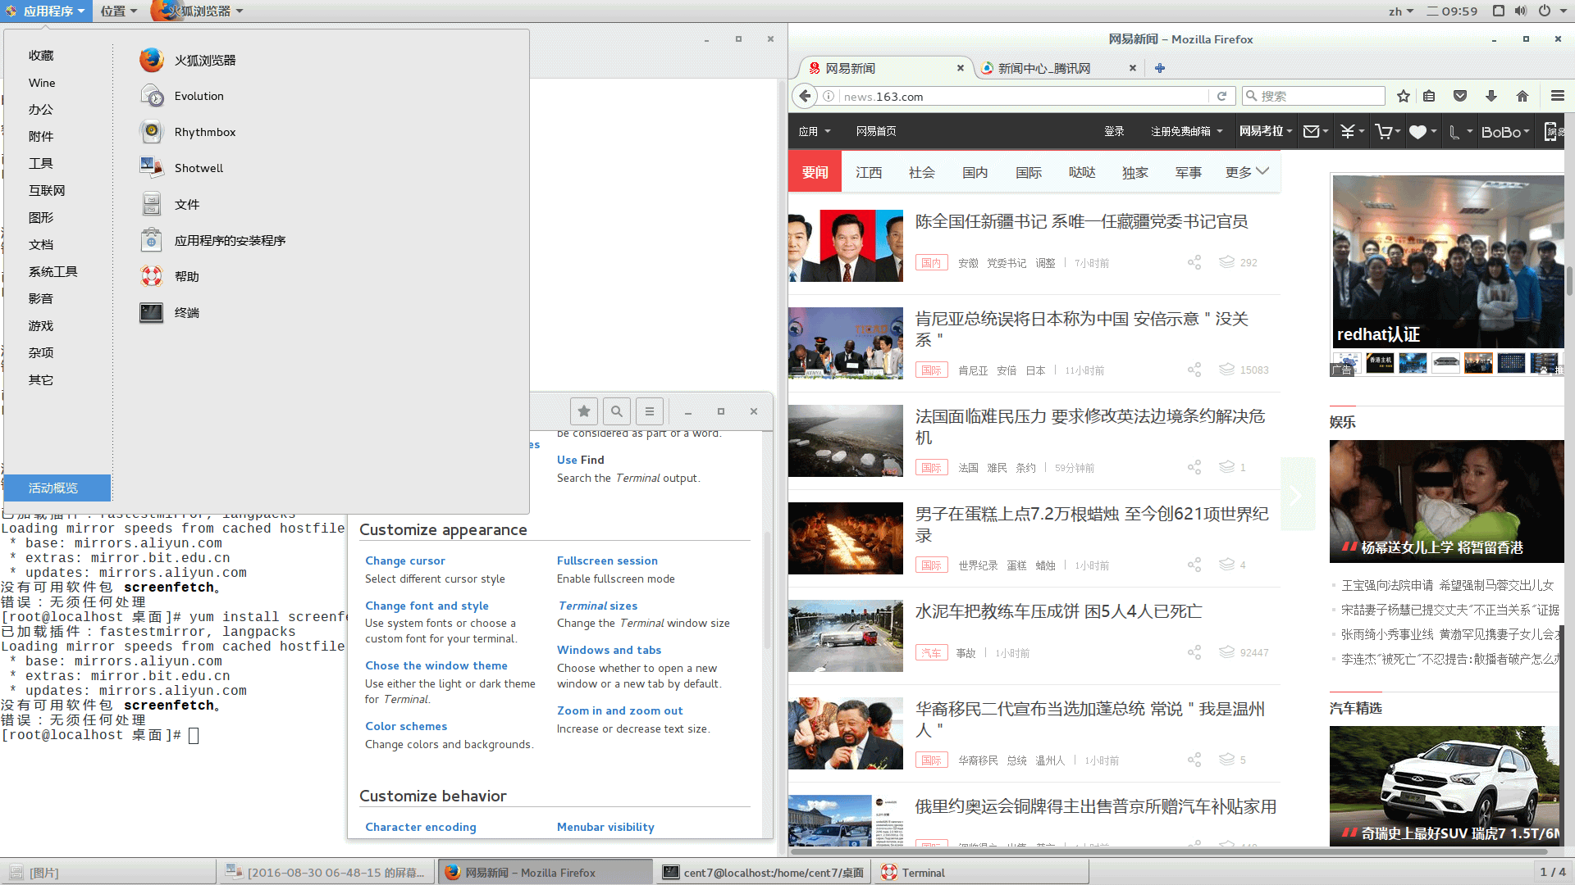The height and width of the screenshot is (885, 1575).
Task: Click the Firefox 搜索 search box
Action: tap(1315, 96)
